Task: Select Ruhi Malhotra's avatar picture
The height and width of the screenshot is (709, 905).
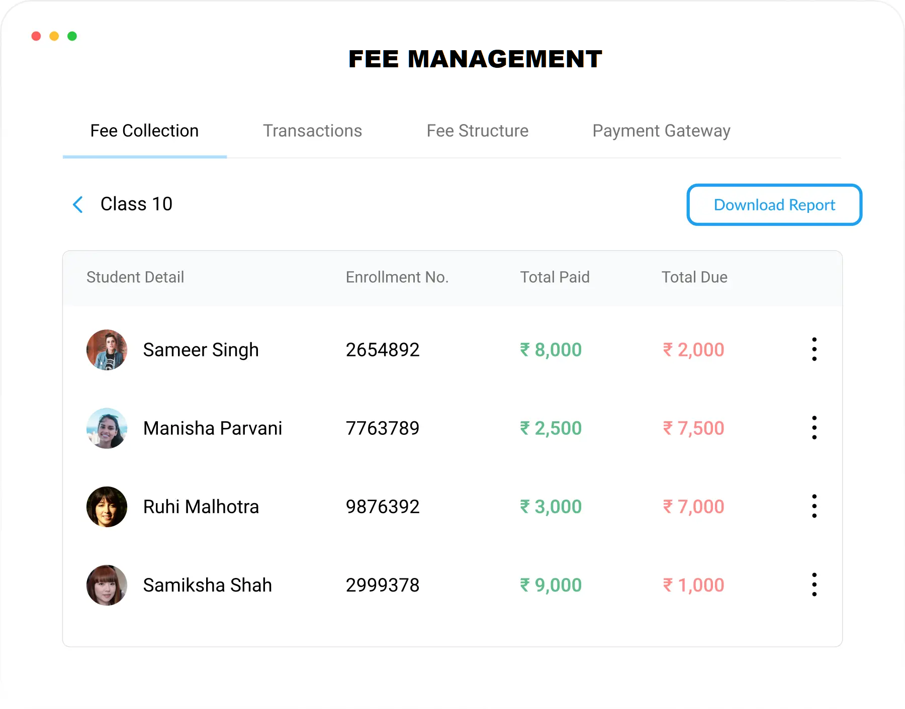Action: coord(107,507)
